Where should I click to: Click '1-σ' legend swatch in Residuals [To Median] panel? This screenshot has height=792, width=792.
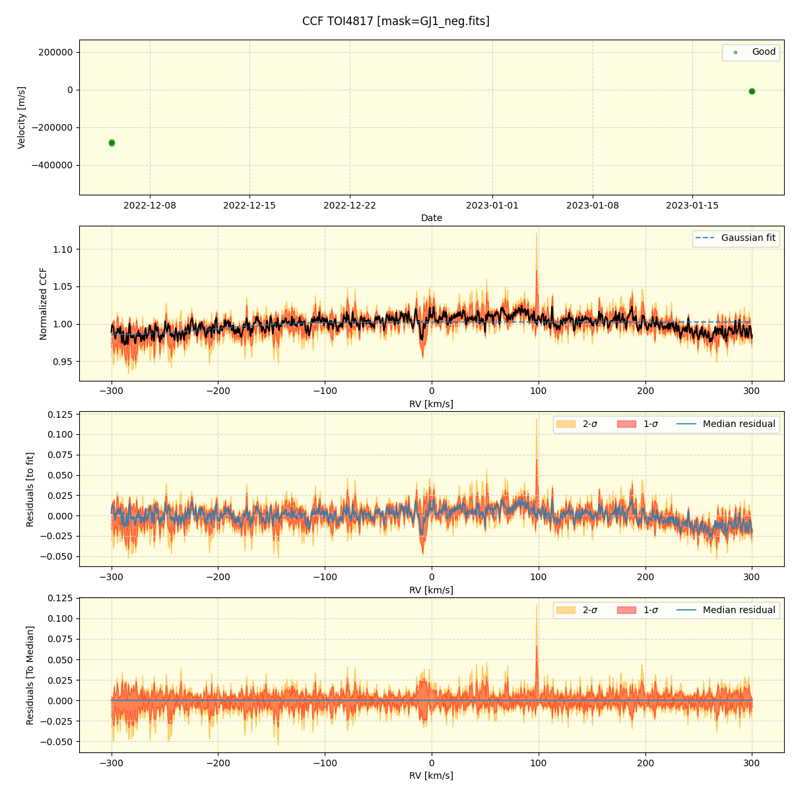[x=626, y=610]
